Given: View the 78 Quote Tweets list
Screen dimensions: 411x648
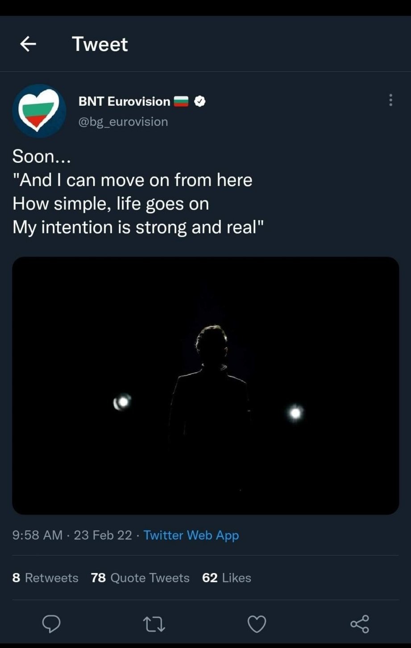Looking at the screenshot, I should coord(140,578).
